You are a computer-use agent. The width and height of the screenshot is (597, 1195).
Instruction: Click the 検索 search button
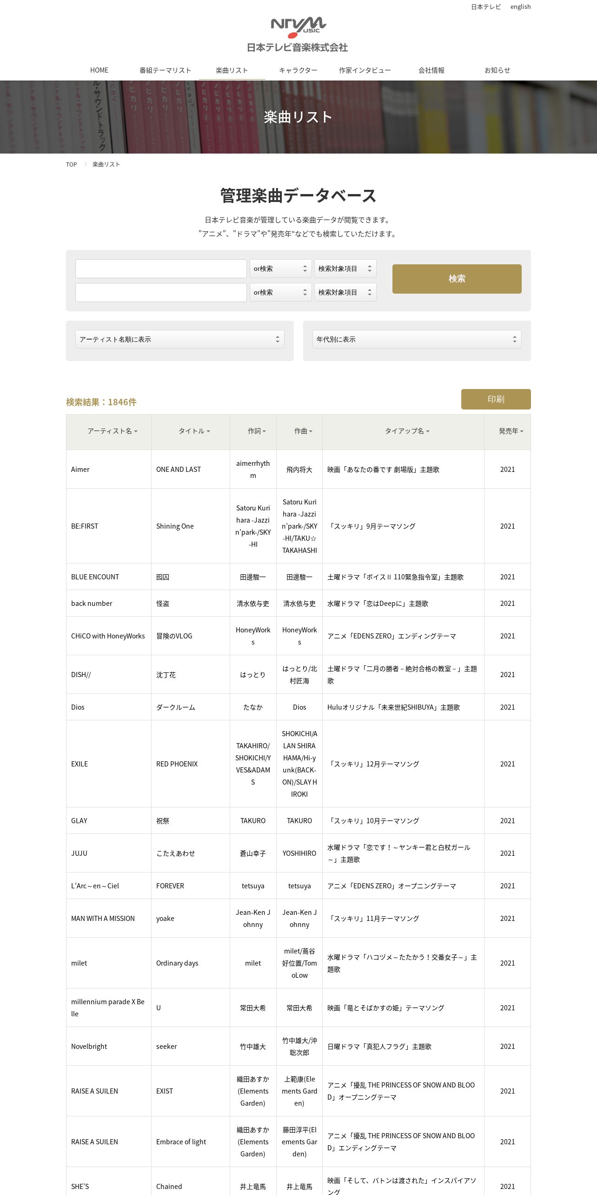pos(457,279)
